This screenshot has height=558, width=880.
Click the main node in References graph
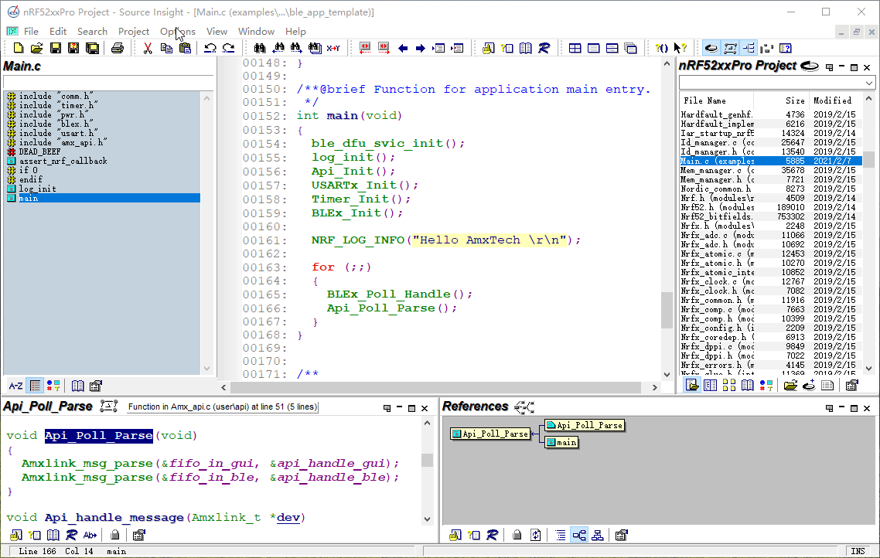pos(561,443)
